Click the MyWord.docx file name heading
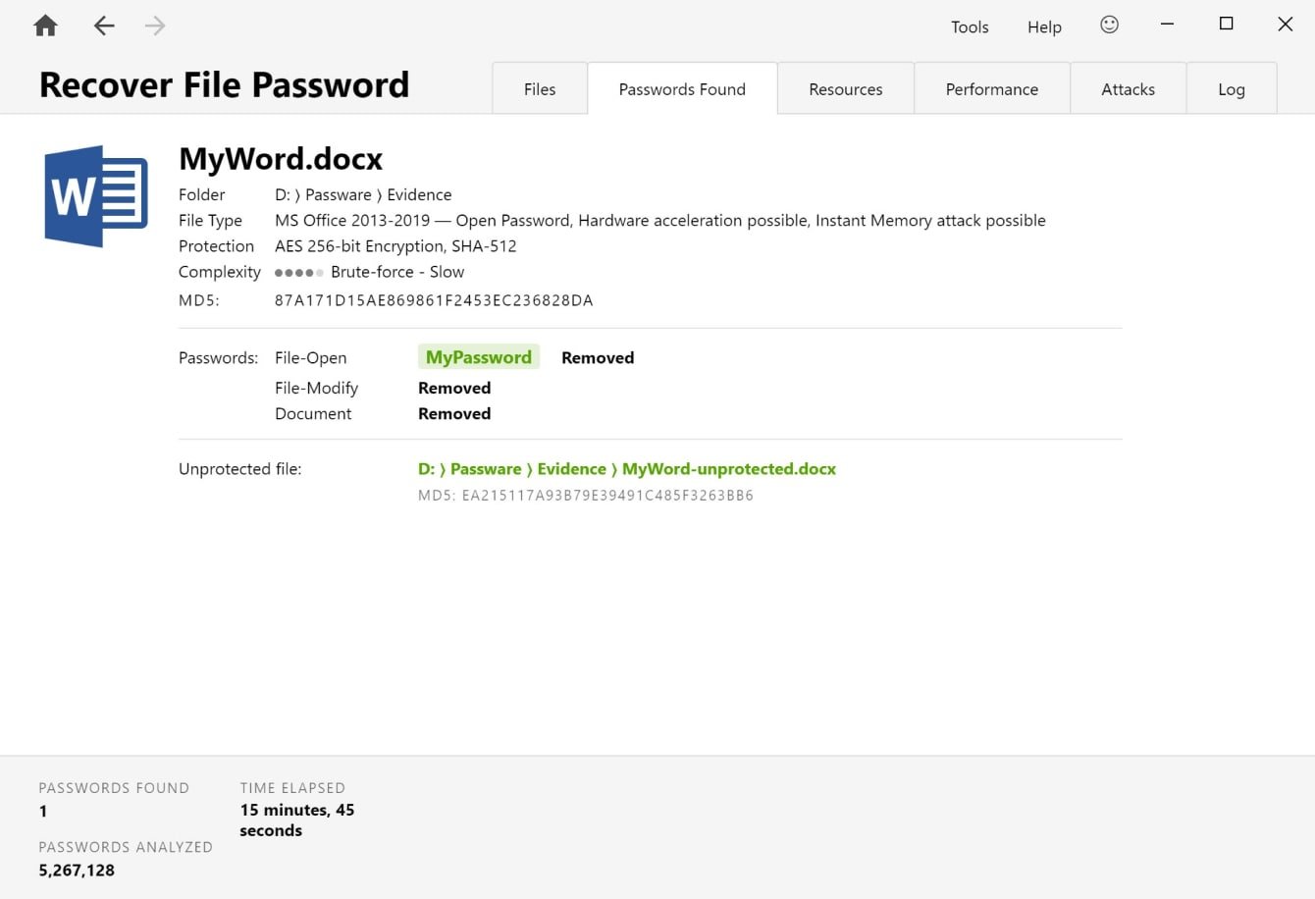The height and width of the screenshot is (899, 1315). tap(281, 159)
